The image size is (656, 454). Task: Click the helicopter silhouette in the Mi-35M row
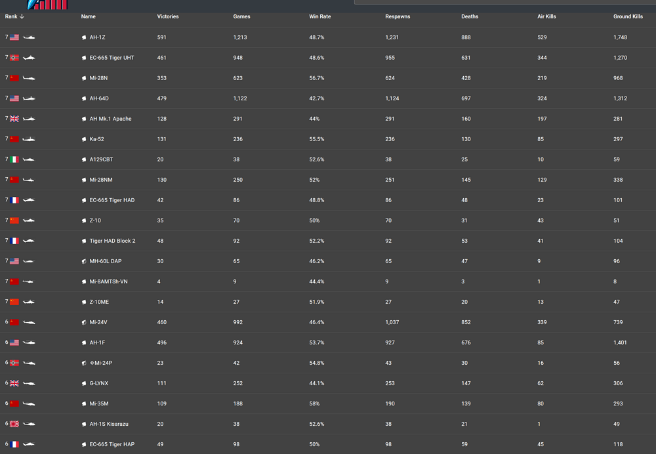coord(29,403)
